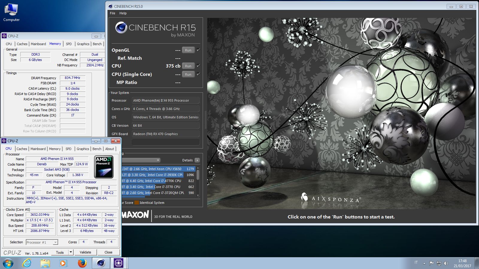This screenshot has width=479, height=269.
Task: Click the Identical System orange color swatch
Action: [x=137, y=203]
